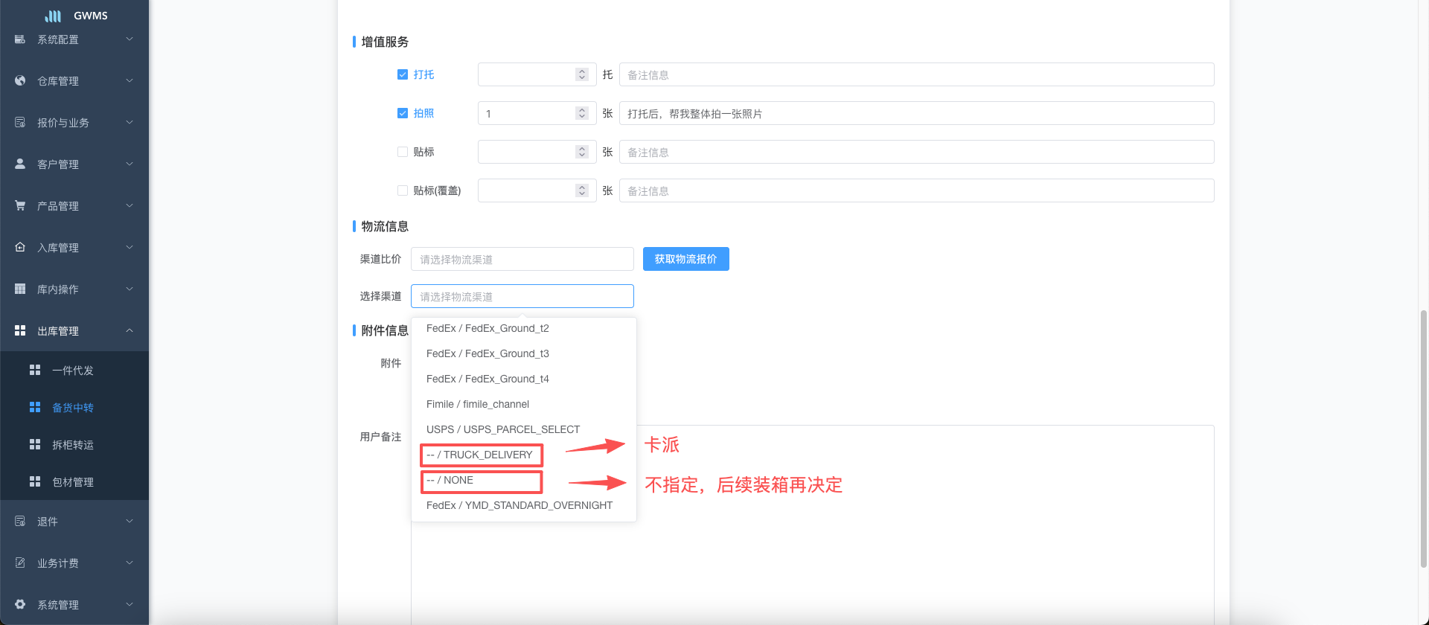Adjust the 贴标 quantity stepper
Screen dimensions: 1429x625
coord(582,152)
